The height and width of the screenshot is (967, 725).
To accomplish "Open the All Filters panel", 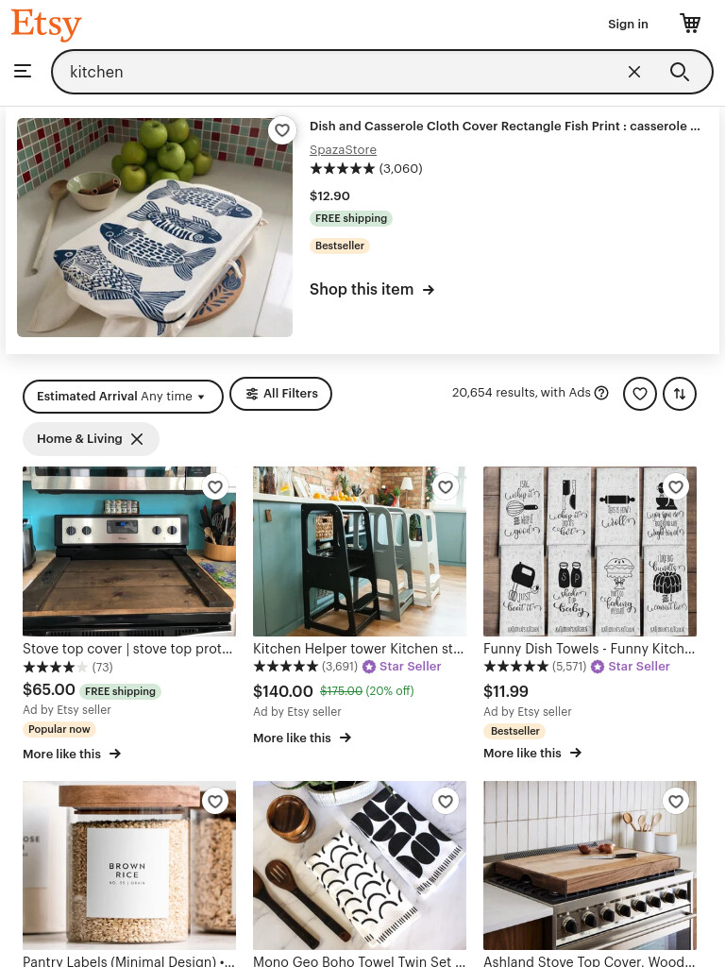I will (x=280, y=394).
